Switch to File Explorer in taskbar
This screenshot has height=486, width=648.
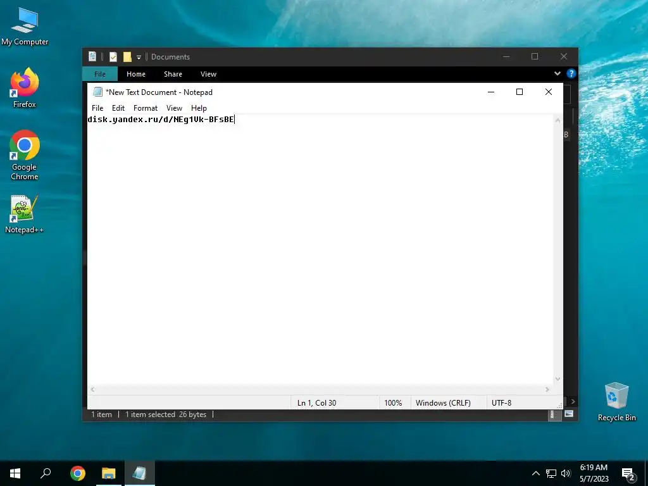[109, 473]
